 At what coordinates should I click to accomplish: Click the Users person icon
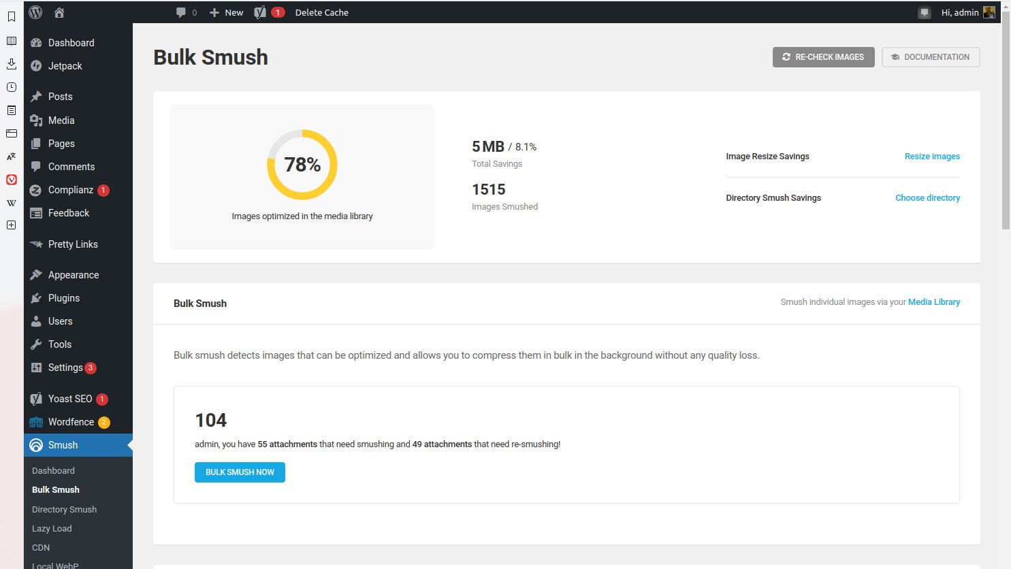(36, 321)
